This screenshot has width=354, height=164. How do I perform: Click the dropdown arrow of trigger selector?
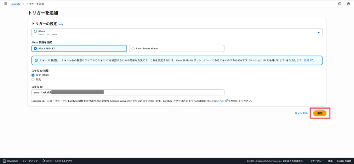click(x=319, y=32)
